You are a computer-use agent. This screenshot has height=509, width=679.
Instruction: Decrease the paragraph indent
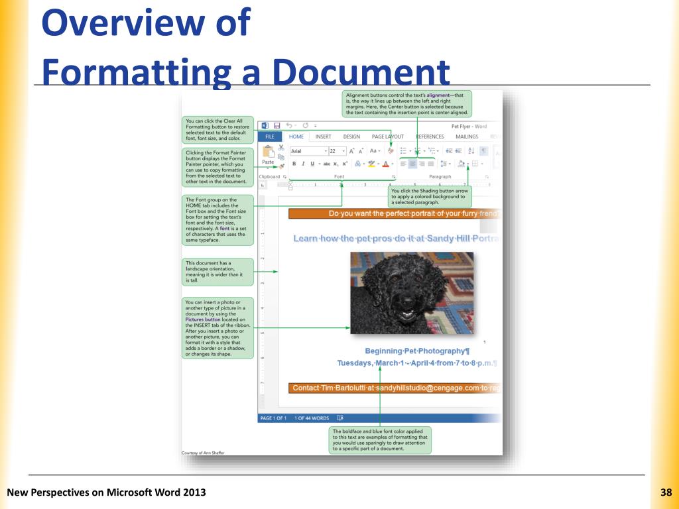(449, 150)
